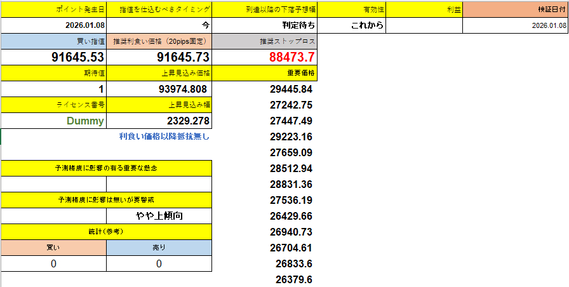Select the 検証日付 header cell
The height and width of the screenshot is (287, 569).
pyautogui.click(x=516, y=10)
